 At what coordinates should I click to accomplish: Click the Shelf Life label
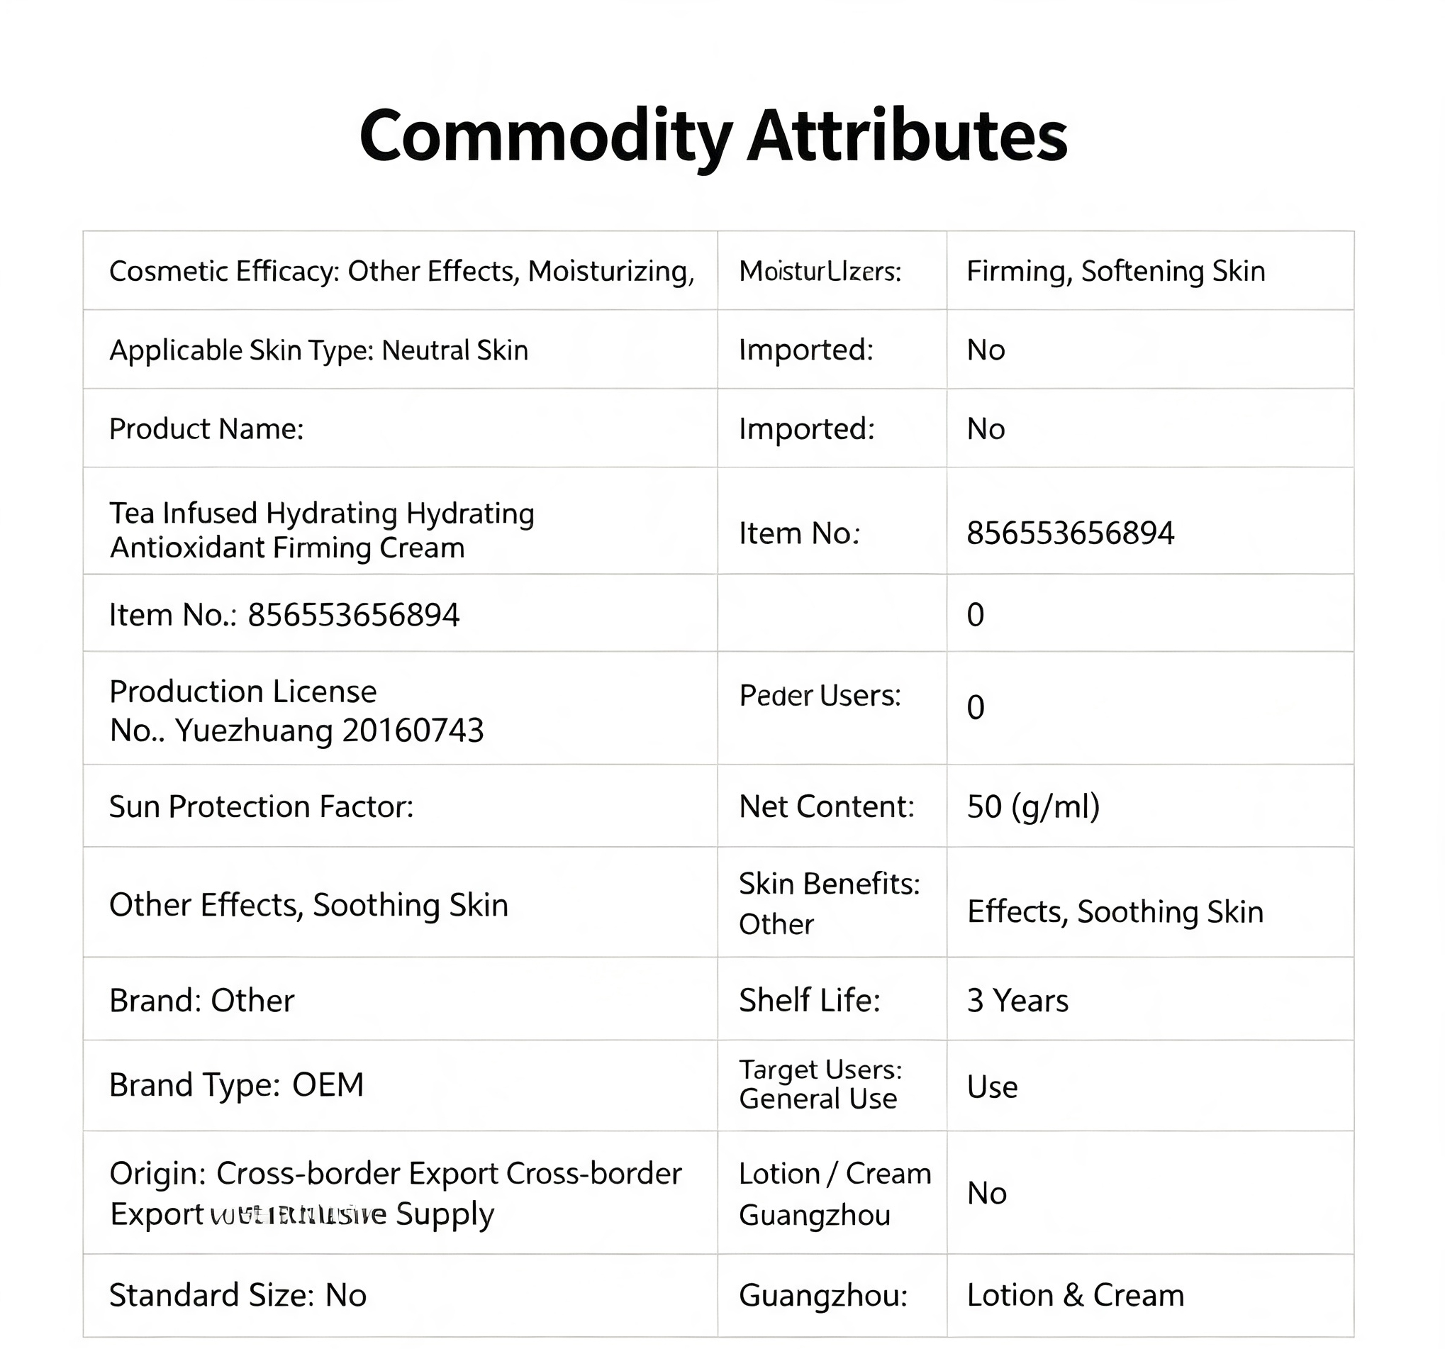pos(809,999)
